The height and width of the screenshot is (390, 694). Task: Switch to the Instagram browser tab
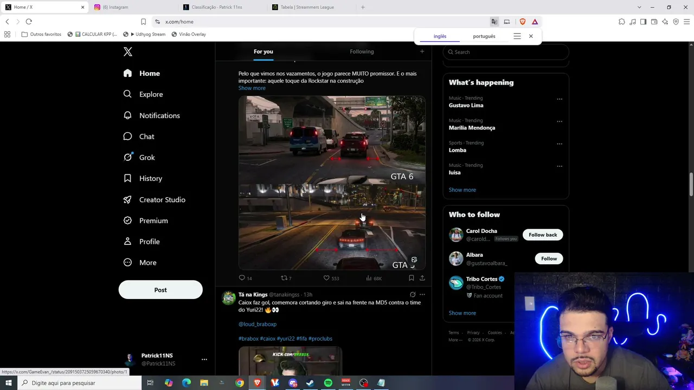tap(133, 7)
